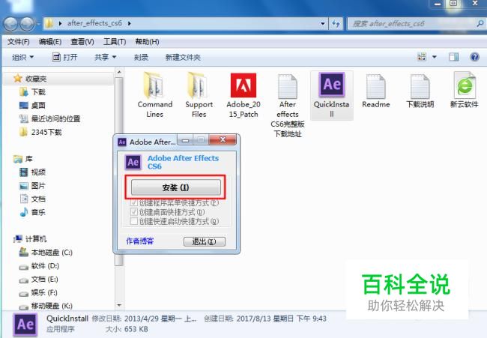Open the help question mark icon
487x338 pixels.
(x=474, y=57)
